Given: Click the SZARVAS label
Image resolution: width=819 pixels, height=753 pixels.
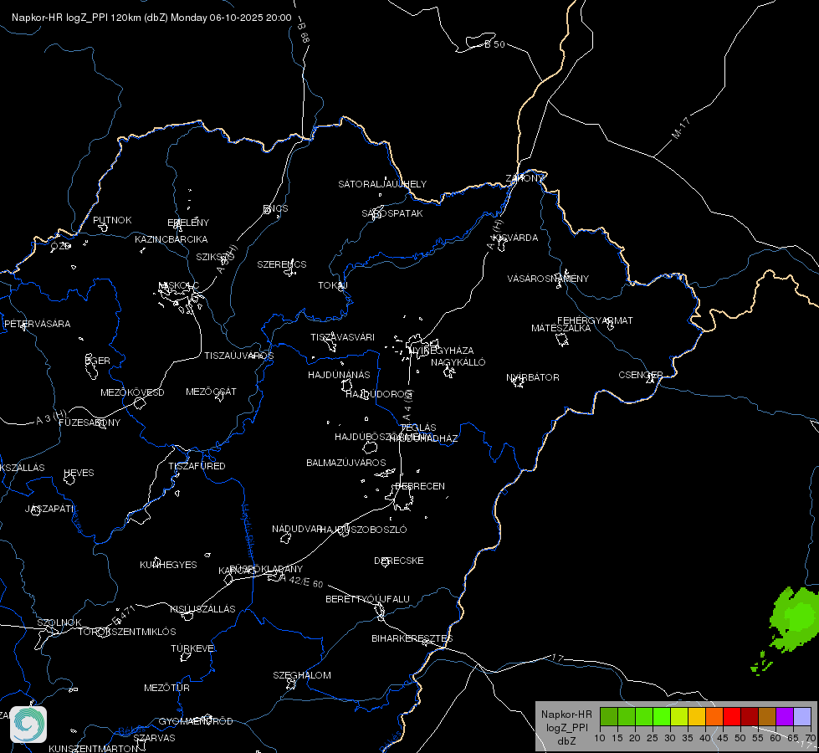Looking at the screenshot, I should pyautogui.click(x=154, y=738).
